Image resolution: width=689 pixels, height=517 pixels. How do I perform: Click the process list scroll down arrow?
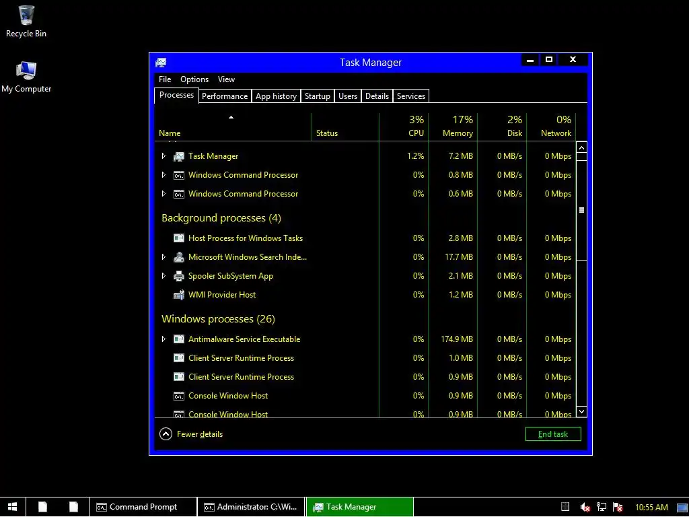coord(581,411)
